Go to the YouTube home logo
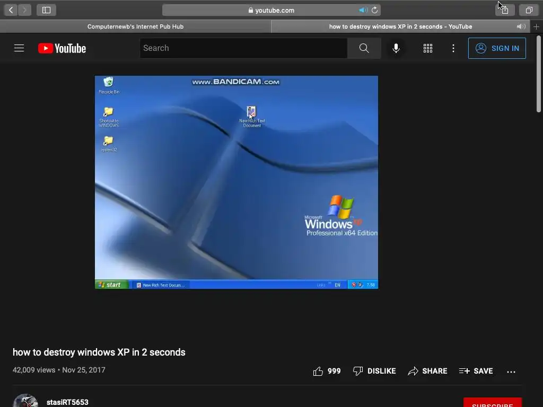The width and height of the screenshot is (543, 407). pyautogui.click(x=62, y=48)
